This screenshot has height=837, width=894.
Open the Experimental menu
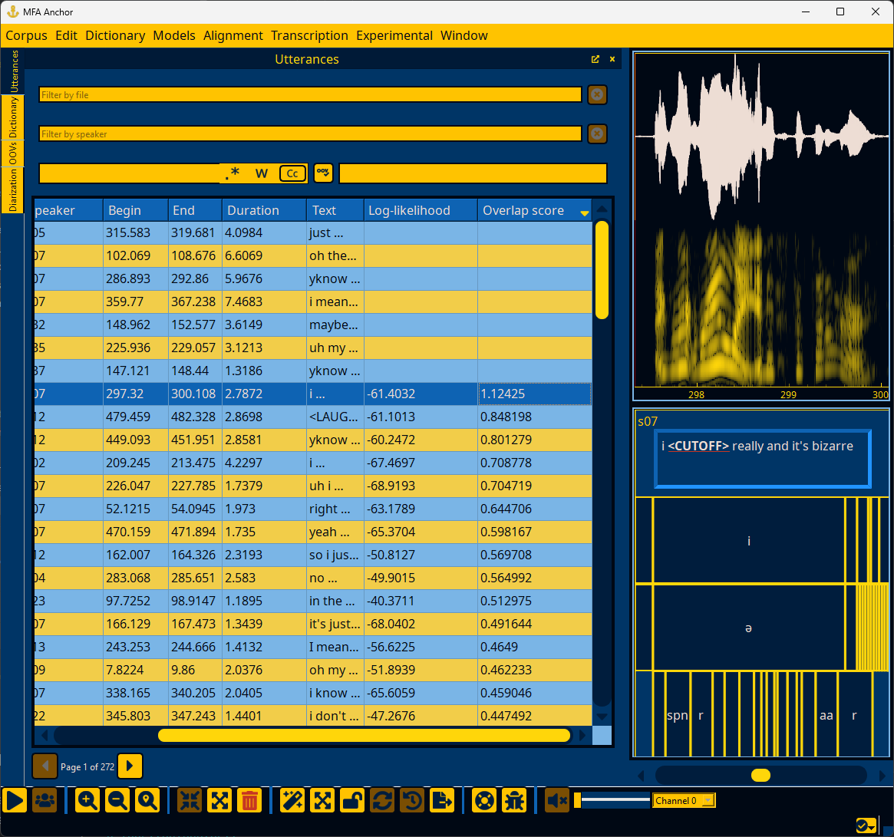[394, 35]
